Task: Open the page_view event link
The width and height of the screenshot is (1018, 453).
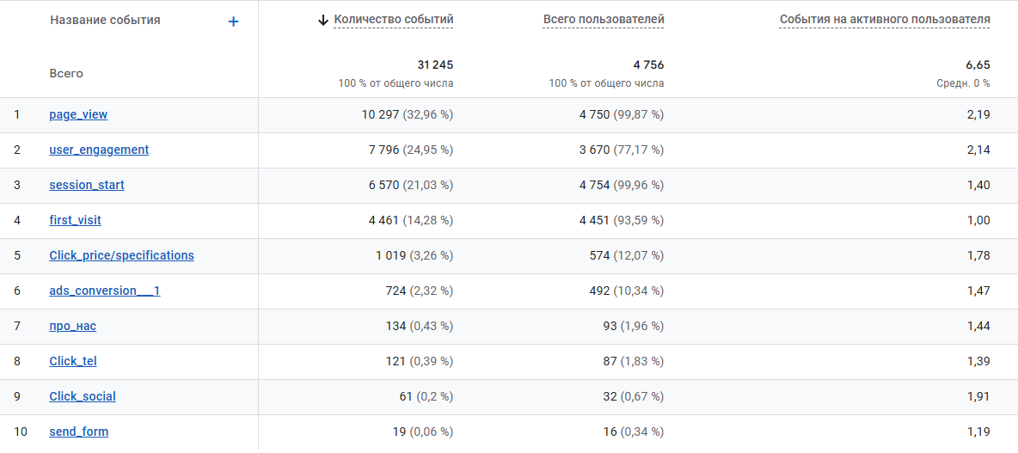Action: (78, 114)
